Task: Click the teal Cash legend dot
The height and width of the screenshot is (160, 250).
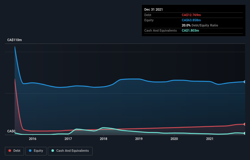Action: 53,151
